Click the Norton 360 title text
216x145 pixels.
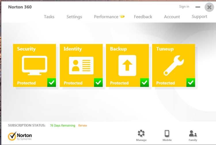point(20,7)
